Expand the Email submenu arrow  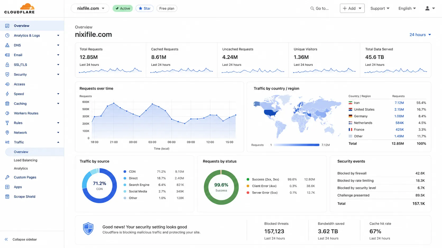(58, 55)
